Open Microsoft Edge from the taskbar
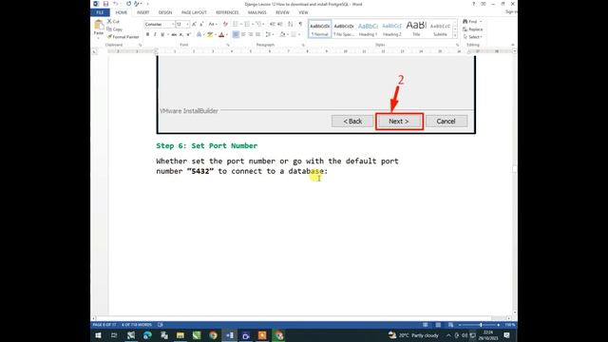 (147, 335)
